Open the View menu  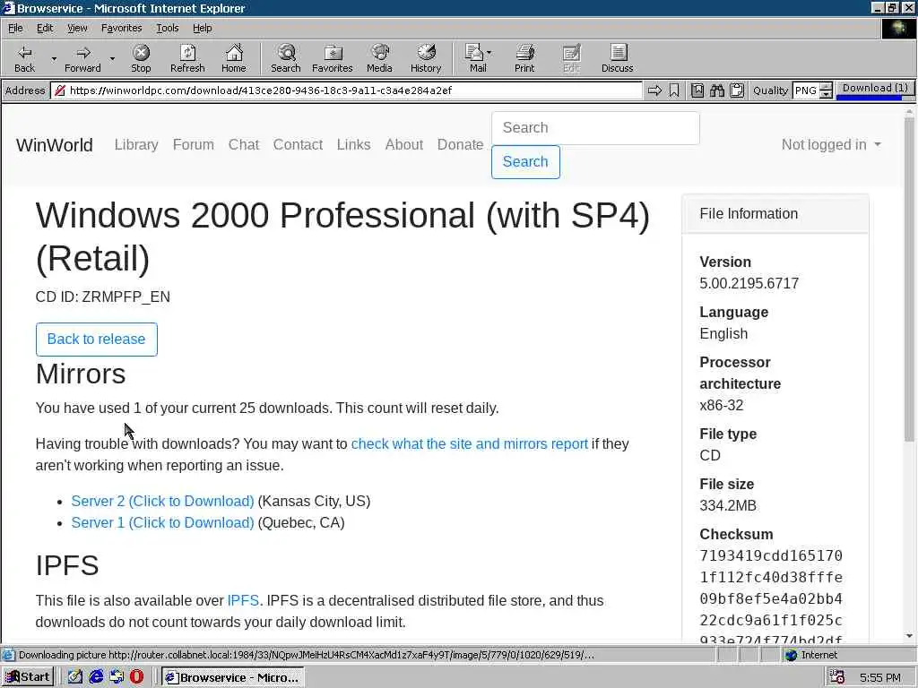point(77,28)
